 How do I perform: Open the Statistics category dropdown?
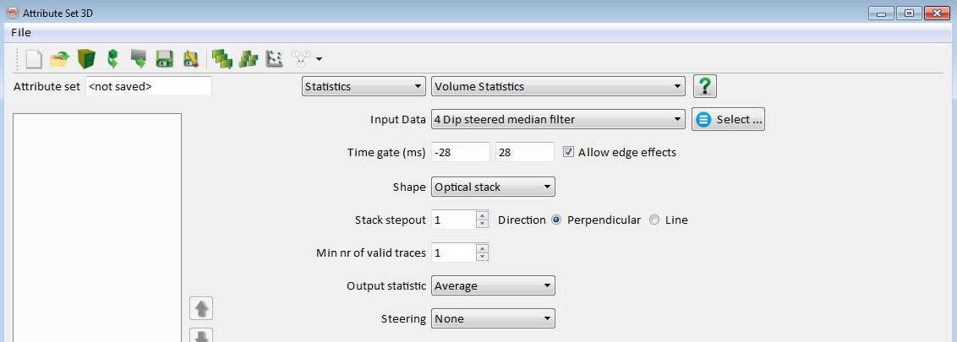coord(364,87)
